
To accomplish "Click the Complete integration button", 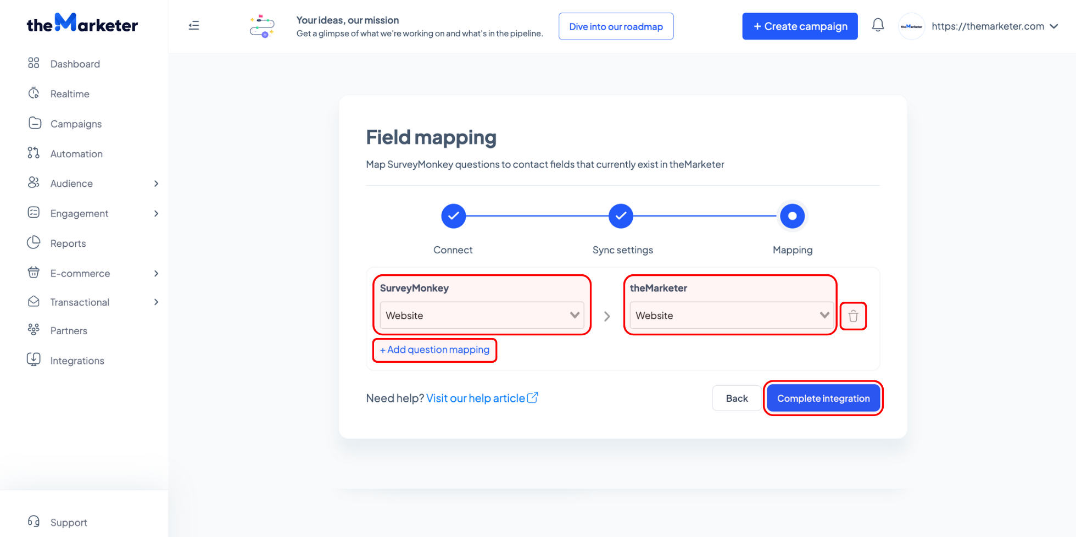I will 823,398.
